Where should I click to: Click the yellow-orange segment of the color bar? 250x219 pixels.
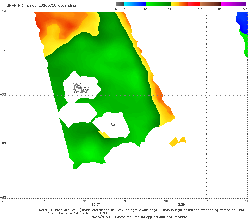179,4
